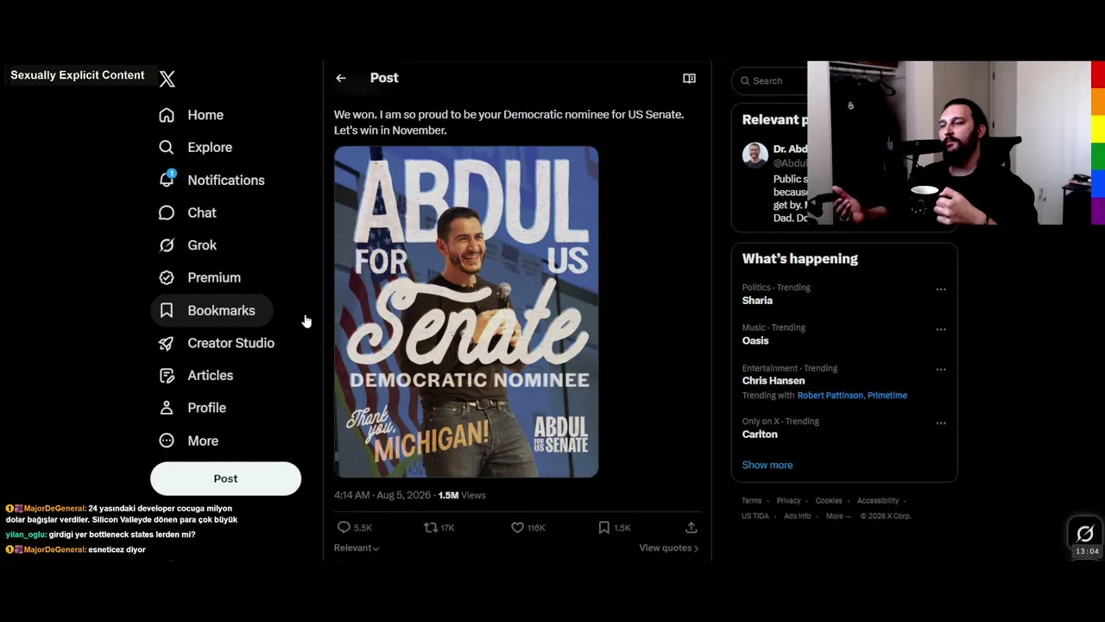Viewport: 1105px width, 622px height.
Task: Open the Relevant replies sort dropdown
Action: point(357,548)
